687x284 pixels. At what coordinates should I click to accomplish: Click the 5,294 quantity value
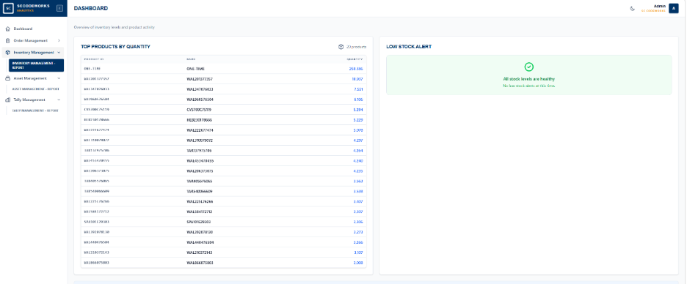(x=358, y=110)
